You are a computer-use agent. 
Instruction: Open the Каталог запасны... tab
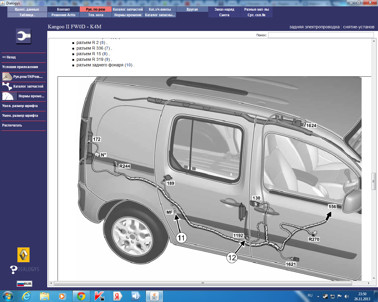tap(160, 15)
